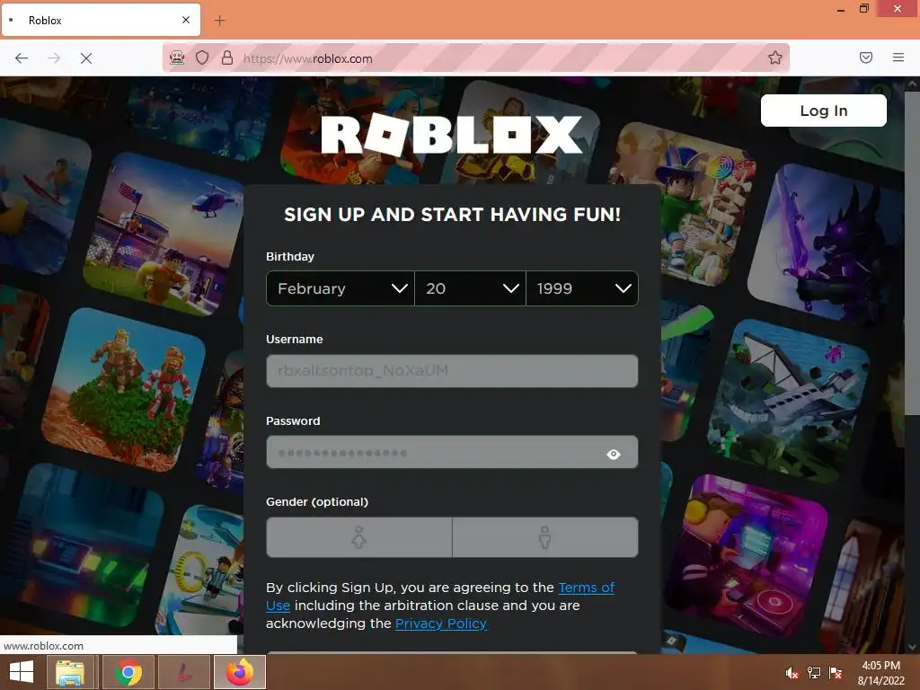Open the tracking protection shield
This screenshot has width=920, height=690.
202,57
